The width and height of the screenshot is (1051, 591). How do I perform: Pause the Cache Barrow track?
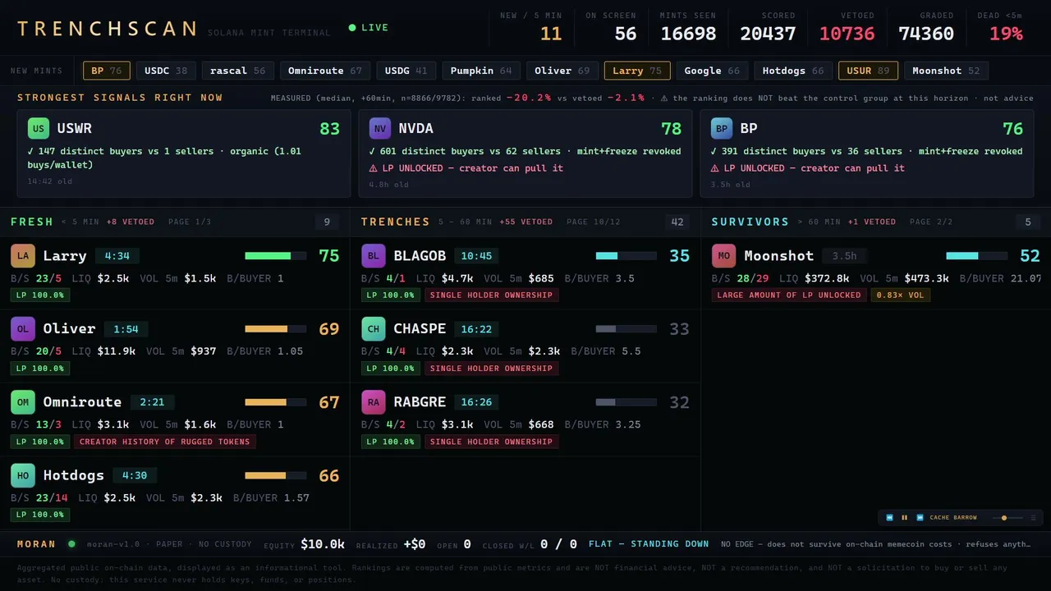point(904,518)
